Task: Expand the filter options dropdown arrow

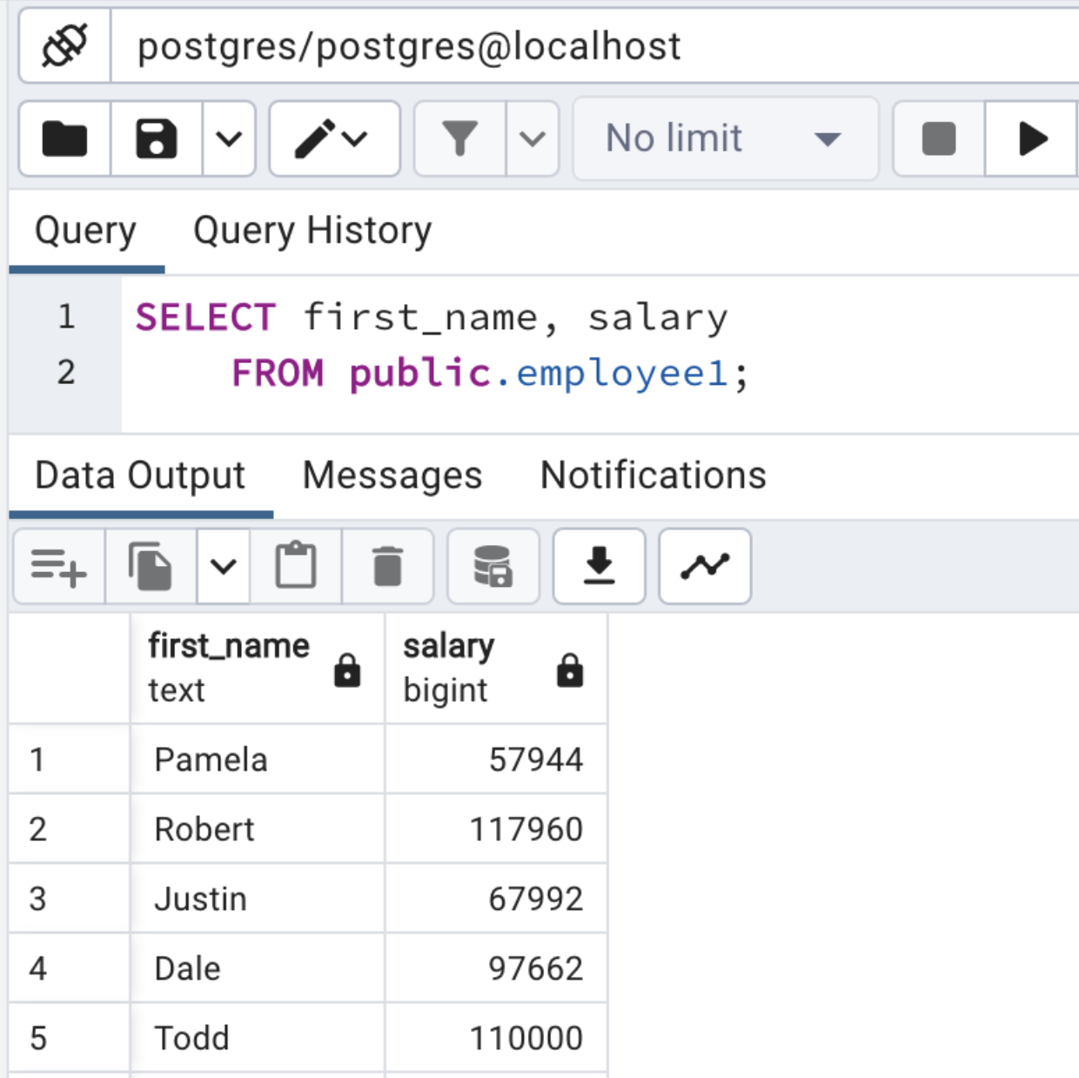Action: point(532,139)
